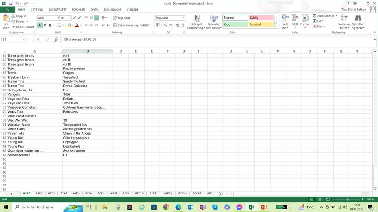Expand the formula bar
Image resolution: width=378 pixels, height=212 pixels.
[x=374, y=40]
